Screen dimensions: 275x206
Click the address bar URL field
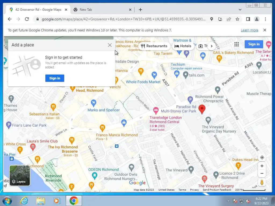coord(124,19)
